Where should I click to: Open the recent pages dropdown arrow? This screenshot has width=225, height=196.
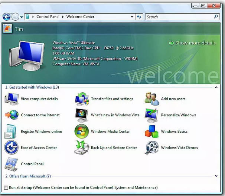tap(22, 17)
